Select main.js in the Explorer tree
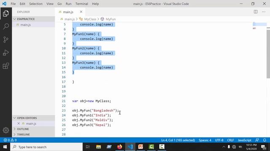Viewport: 270px width, 151px height. [x=34, y=25]
